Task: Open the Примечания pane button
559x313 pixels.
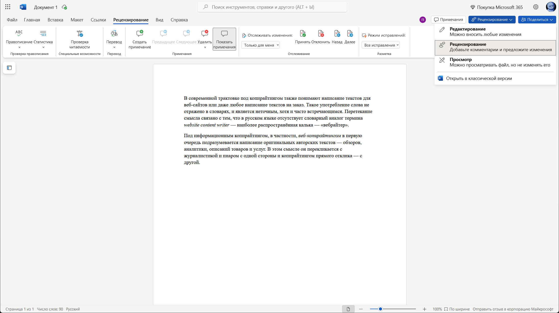Action: pos(449,20)
